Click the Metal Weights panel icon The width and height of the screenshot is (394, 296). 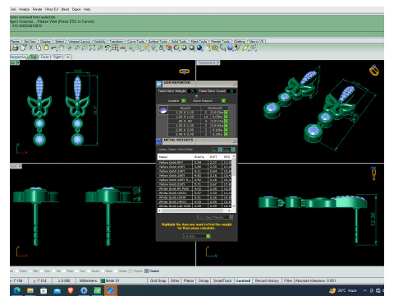coord(159,141)
